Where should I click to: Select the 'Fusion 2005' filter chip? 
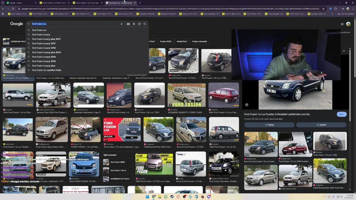click(x=166, y=41)
